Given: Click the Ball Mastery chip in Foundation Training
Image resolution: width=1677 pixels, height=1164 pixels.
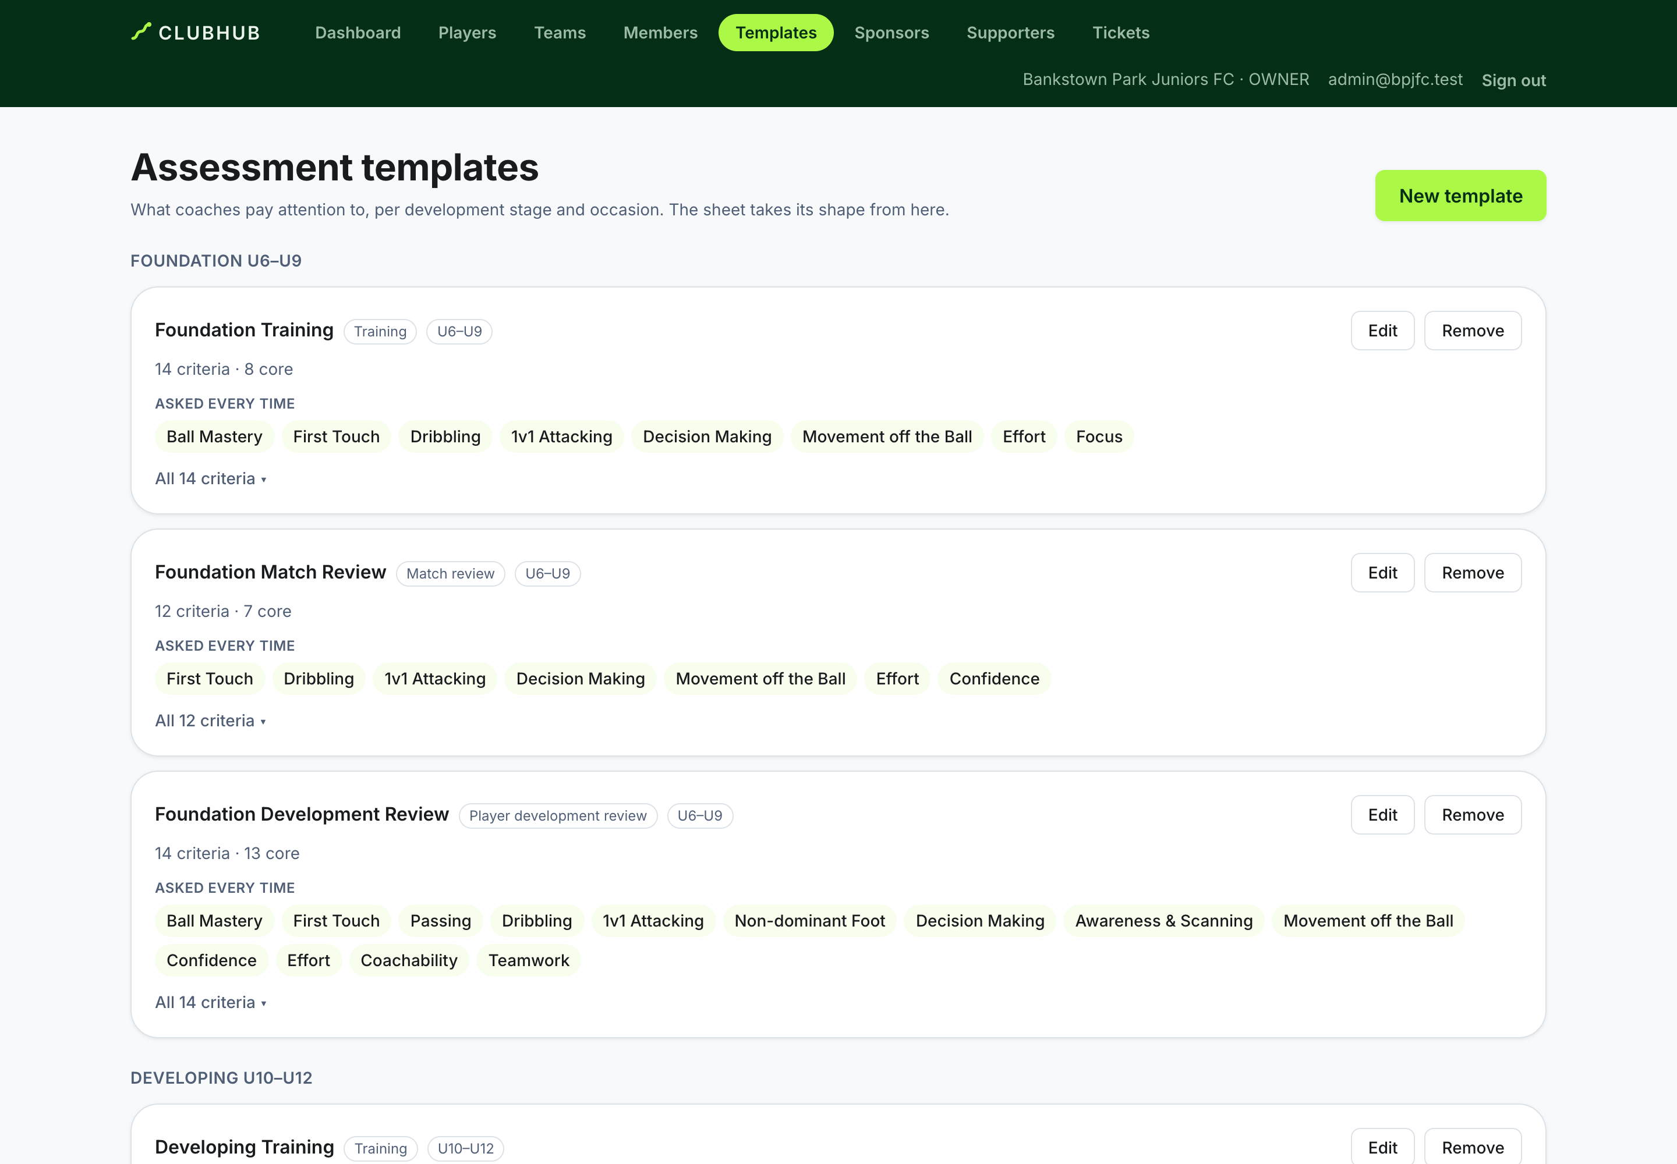Looking at the screenshot, I should [x=214, y=436].
